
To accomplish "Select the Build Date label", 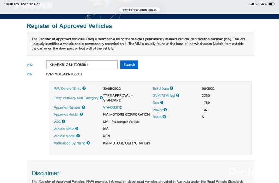I will [x=161, y=88].
